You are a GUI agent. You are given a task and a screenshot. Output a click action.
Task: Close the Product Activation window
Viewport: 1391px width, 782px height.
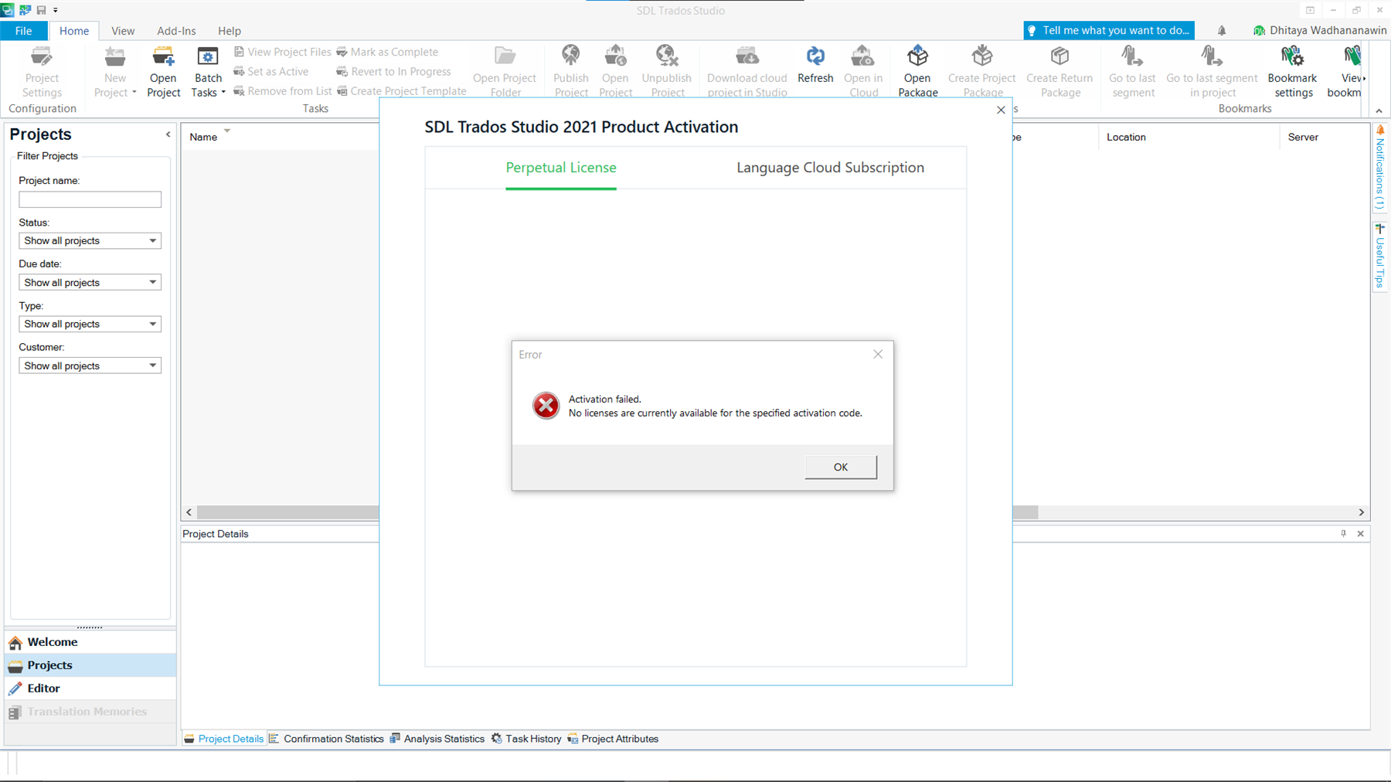[1001, 110]
